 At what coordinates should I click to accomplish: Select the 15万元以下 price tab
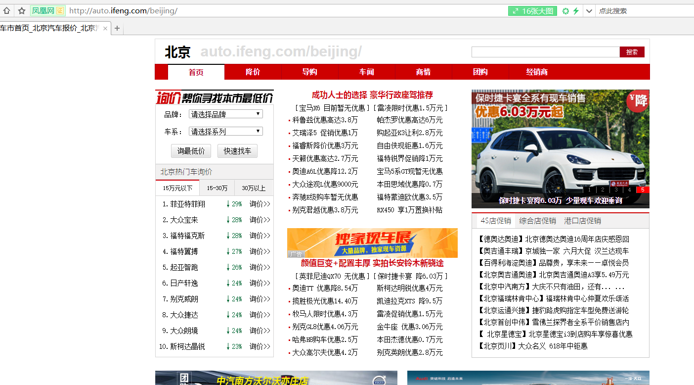[177, 188]
